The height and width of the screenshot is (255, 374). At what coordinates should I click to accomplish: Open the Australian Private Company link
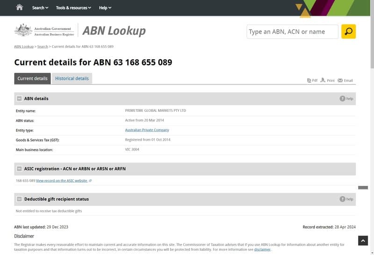click(147, 130)
